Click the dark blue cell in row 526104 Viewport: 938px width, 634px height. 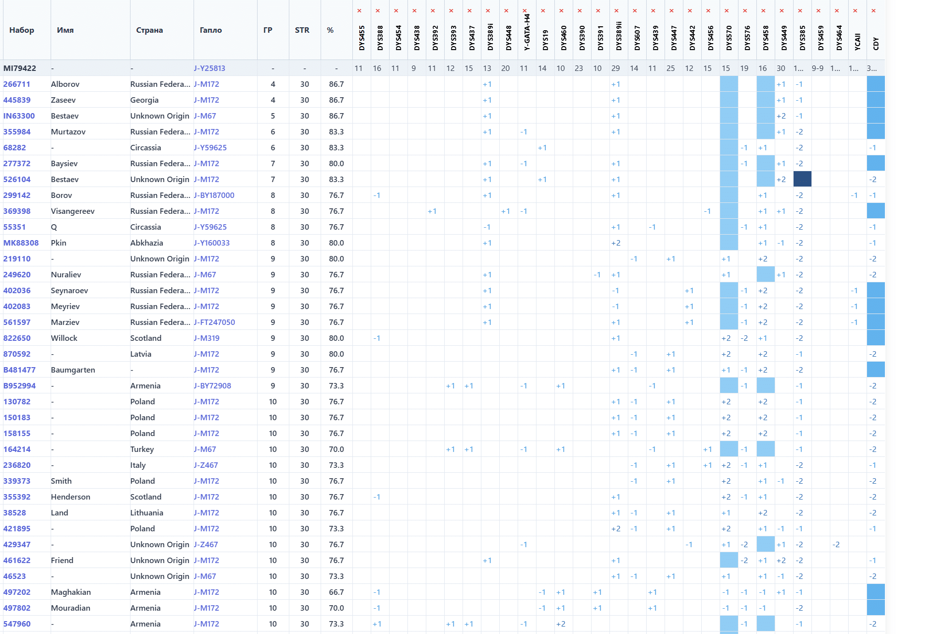(802, 179)
